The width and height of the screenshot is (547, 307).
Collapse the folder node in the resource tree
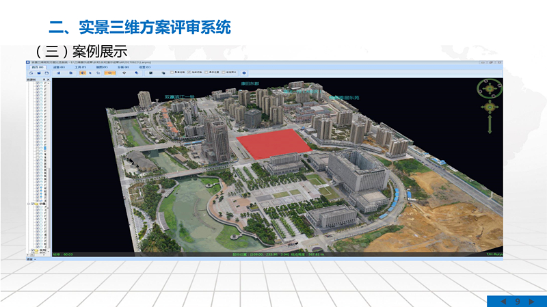pyautogui.click(x=29, y=204)
